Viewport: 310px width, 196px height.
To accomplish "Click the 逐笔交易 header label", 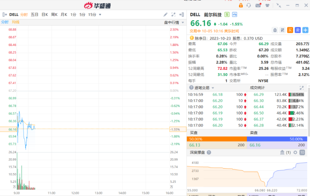I will coord(202,88).
